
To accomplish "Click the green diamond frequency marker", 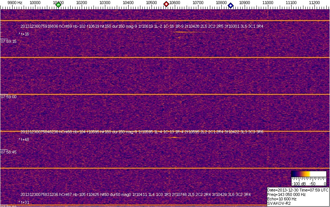I will [x=58, y=5].
